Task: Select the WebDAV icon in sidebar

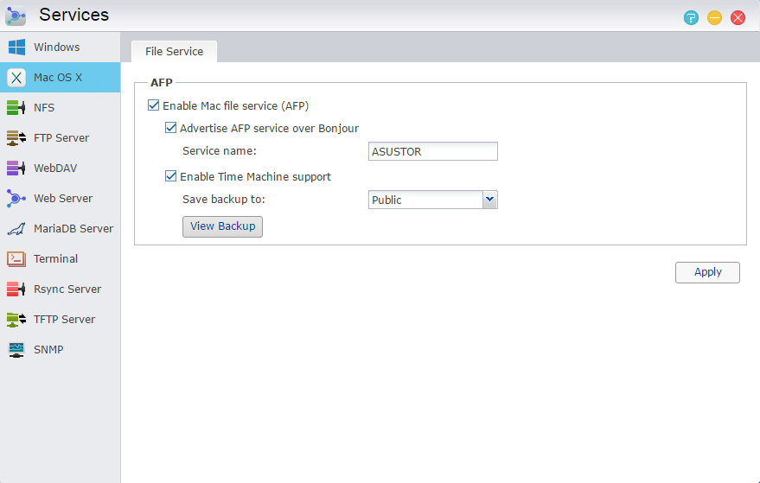Action: pos(16,168)
